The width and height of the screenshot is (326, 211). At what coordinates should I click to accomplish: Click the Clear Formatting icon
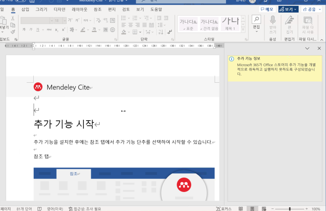(98, 20)
